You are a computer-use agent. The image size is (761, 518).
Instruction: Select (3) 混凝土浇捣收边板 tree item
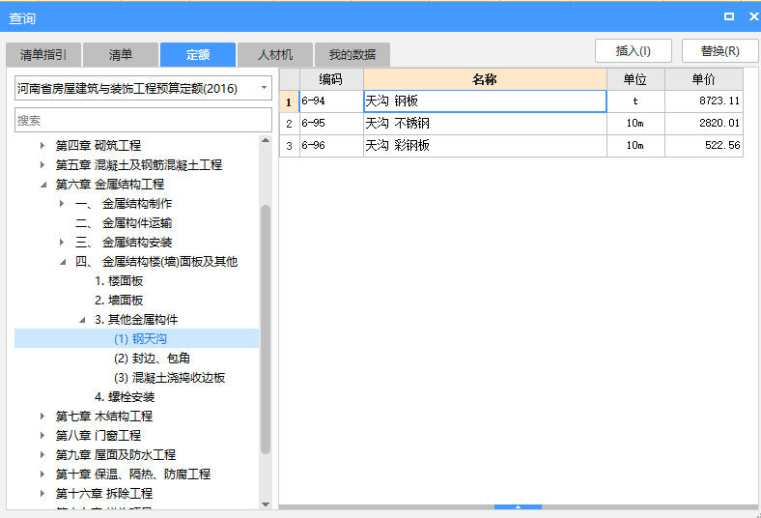click(x=169, y=378)
